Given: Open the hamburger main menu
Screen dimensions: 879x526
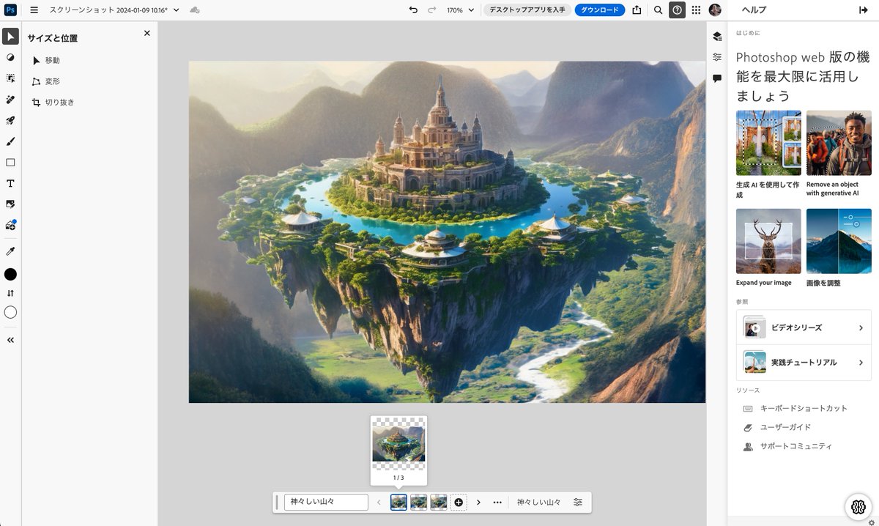Looking at the screenshot, I should [x=34, y=10].
